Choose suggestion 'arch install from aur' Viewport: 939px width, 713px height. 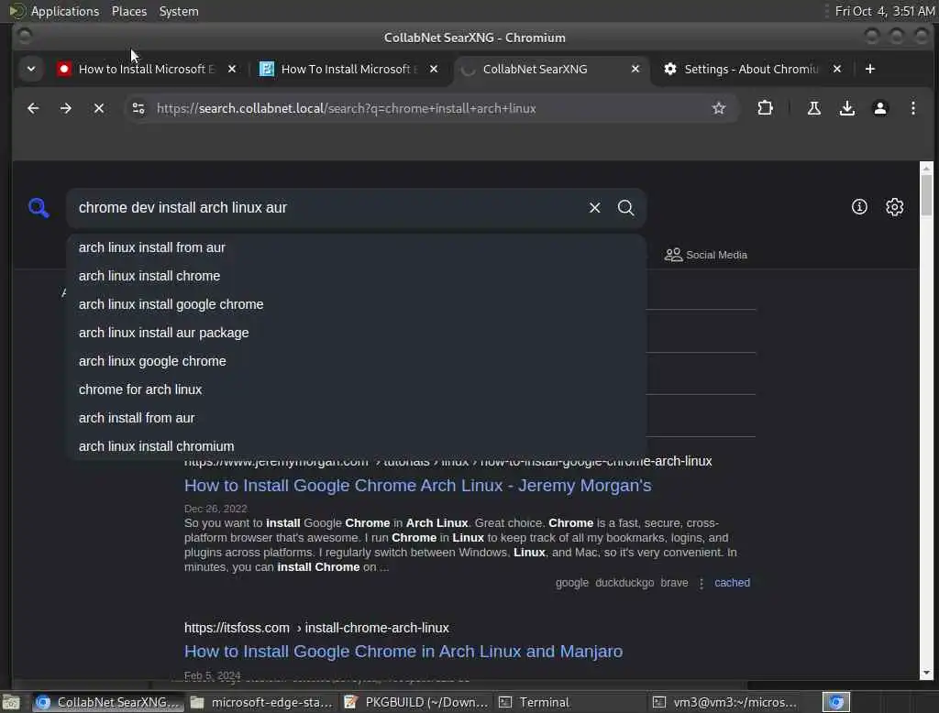[357, 419]
